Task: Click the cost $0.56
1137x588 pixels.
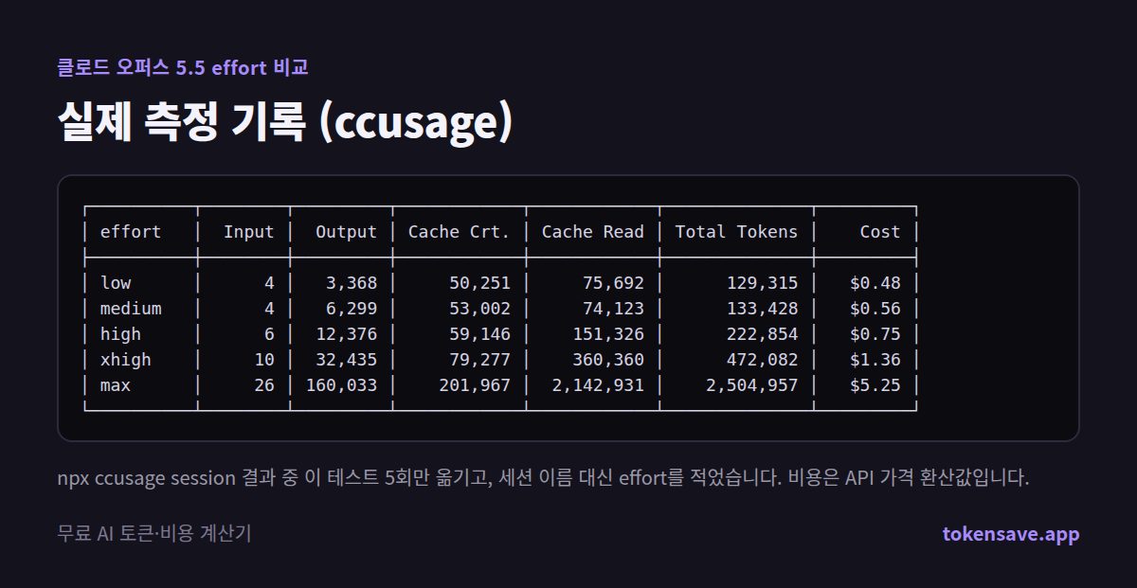Action: tap(875, 308)
